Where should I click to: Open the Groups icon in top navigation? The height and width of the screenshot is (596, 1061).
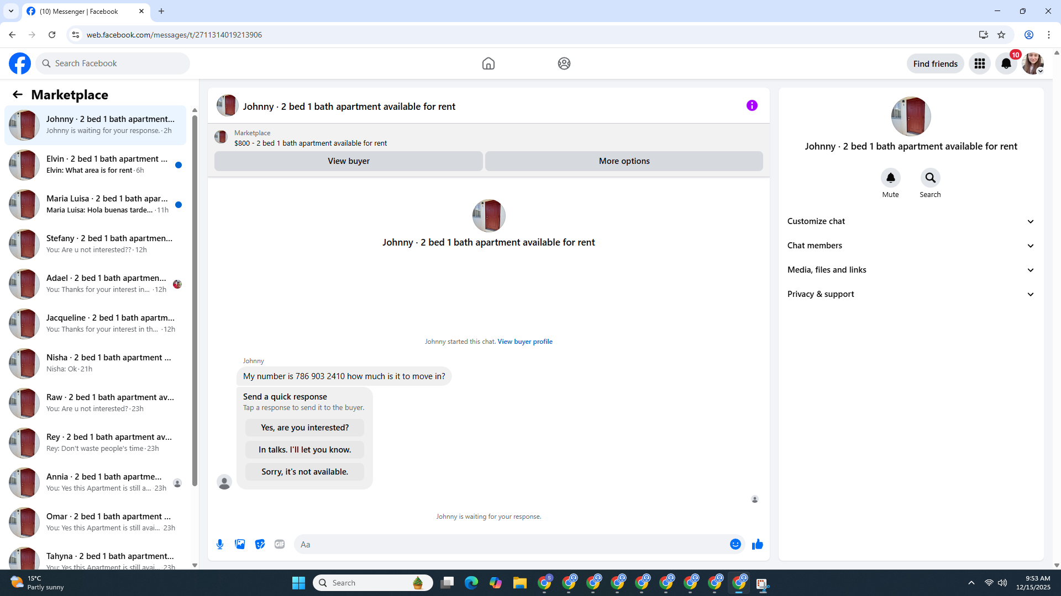[564, 63]
